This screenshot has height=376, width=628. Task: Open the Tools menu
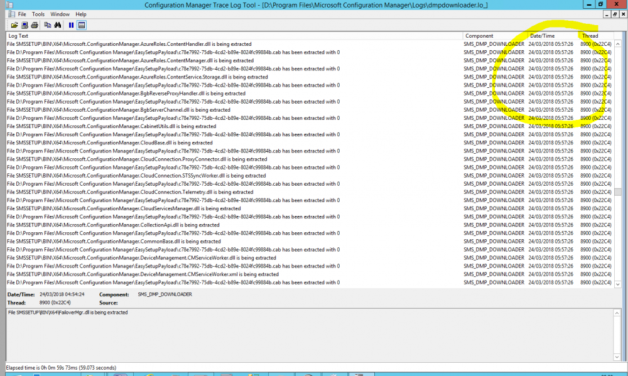[38, 14]
